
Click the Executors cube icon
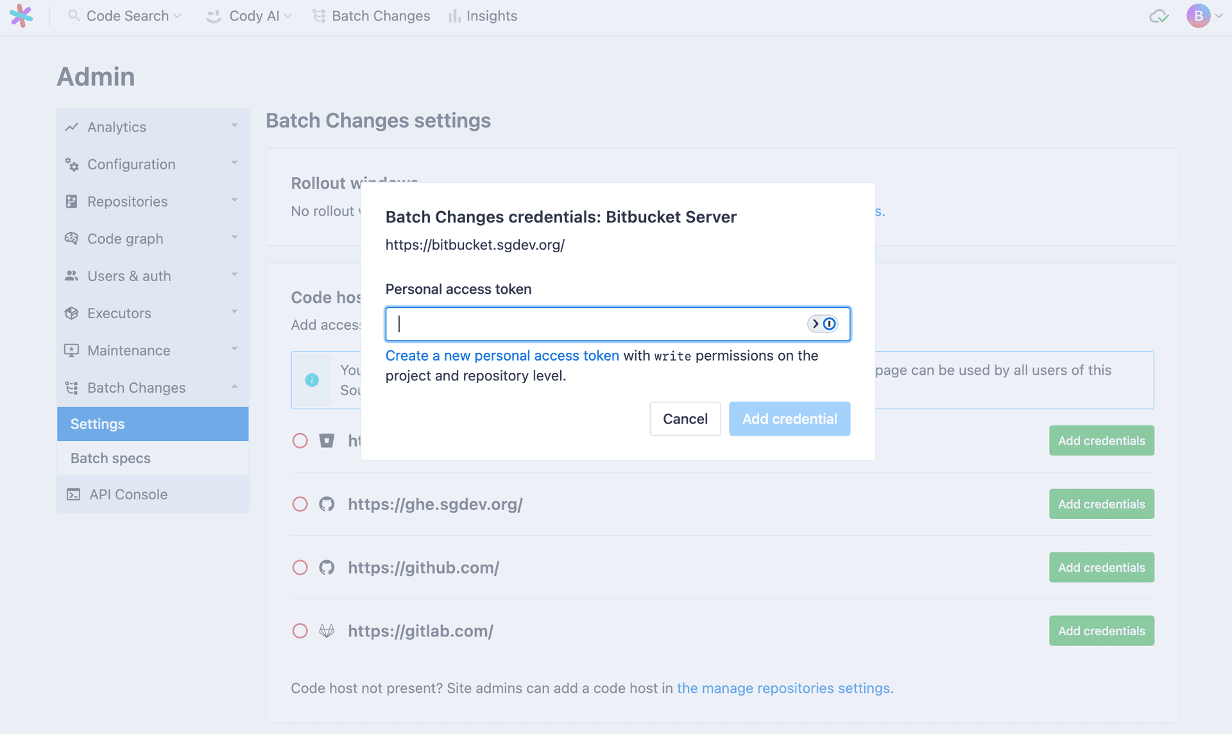72,313
